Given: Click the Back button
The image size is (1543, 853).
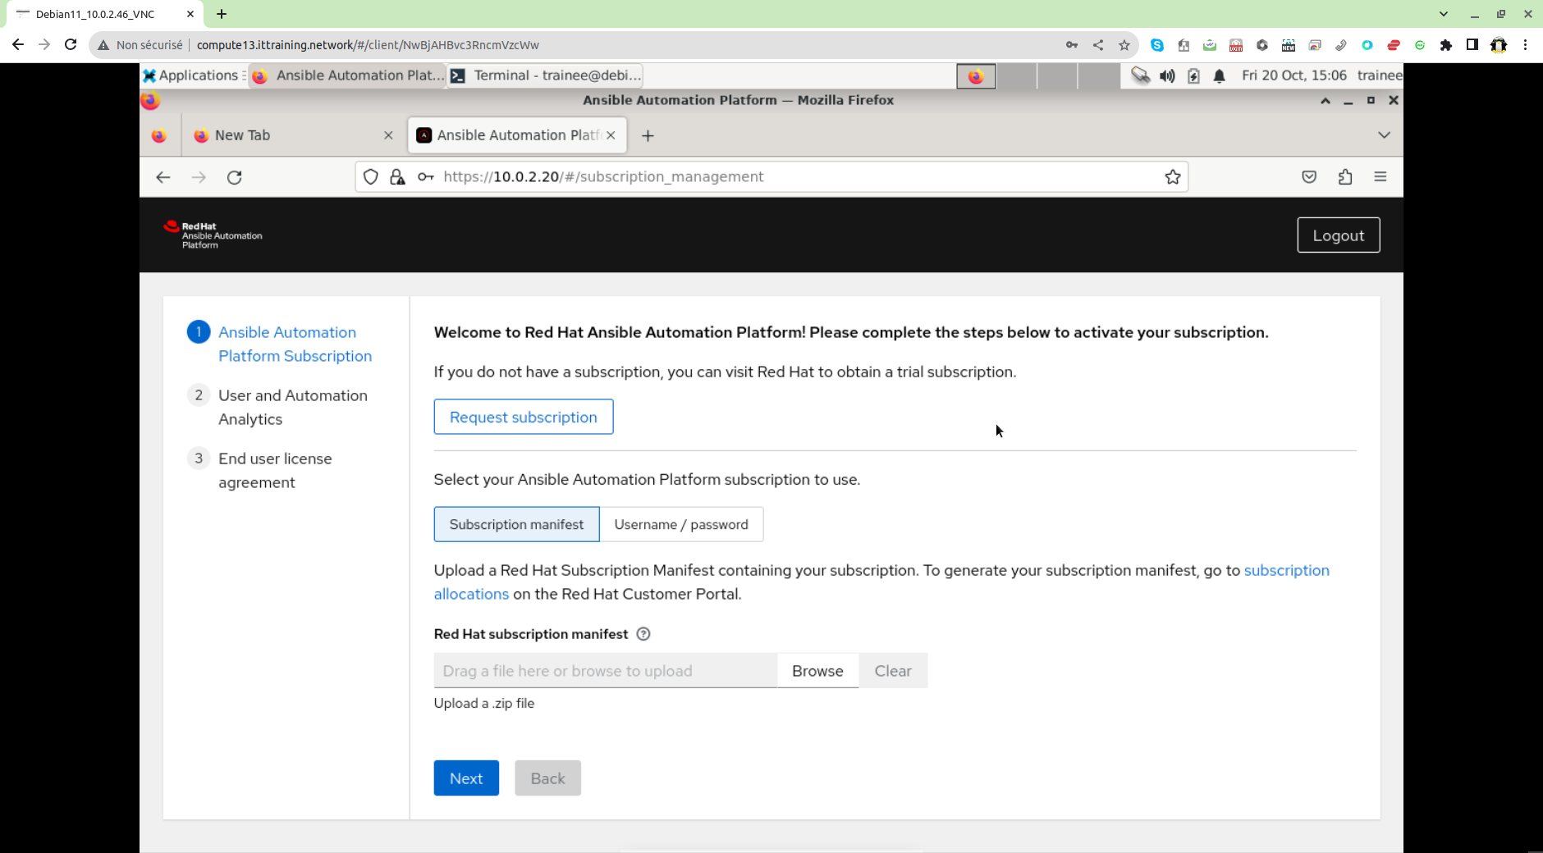Looking at the screenshot, I should tap(547, 778).
